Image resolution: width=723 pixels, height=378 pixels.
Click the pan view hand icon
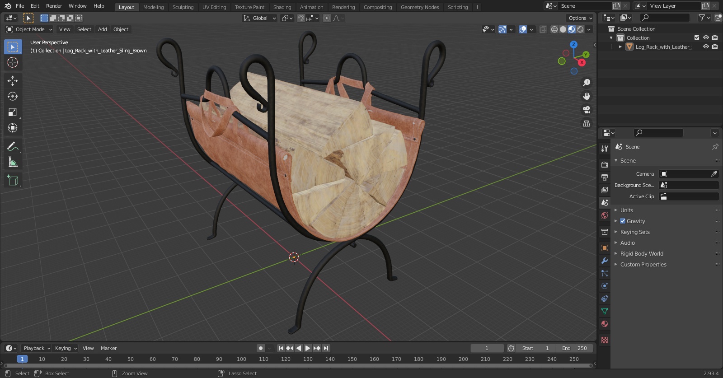[x=587, y=96]
